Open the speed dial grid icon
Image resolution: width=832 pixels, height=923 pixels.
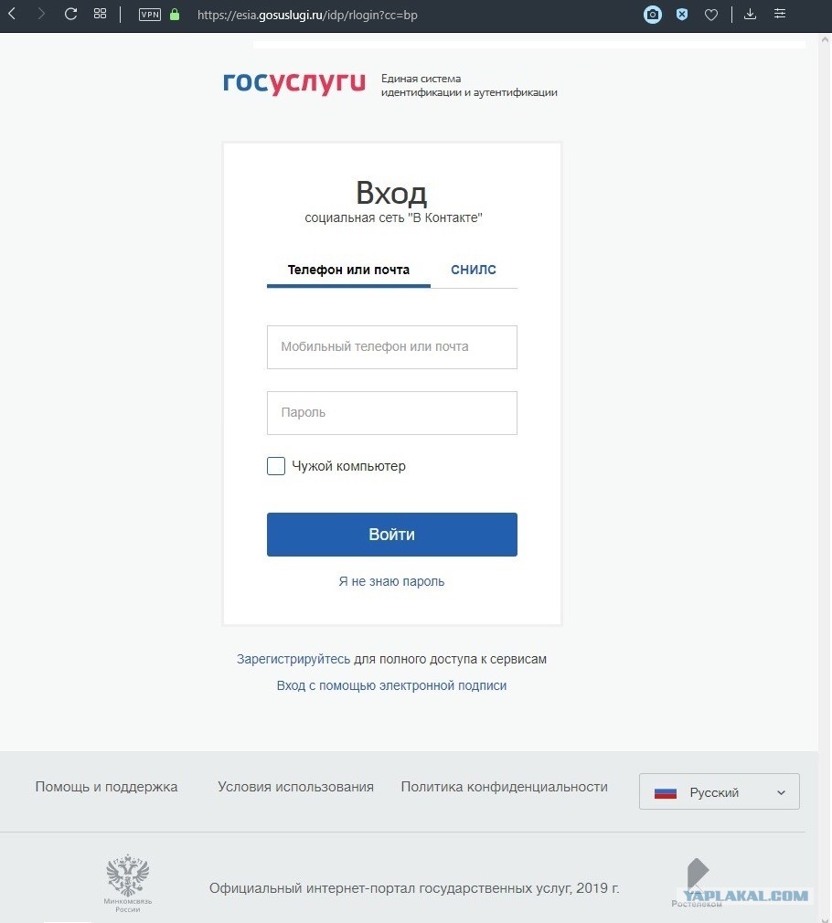tap(100, 14)
